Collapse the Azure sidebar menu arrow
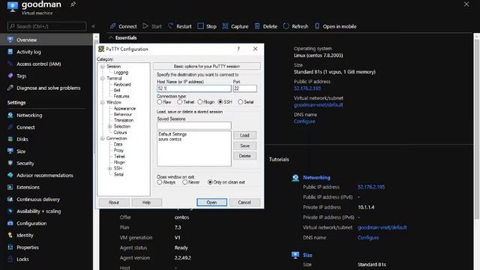Screen dimensions: 480x270 click(93, 26)
